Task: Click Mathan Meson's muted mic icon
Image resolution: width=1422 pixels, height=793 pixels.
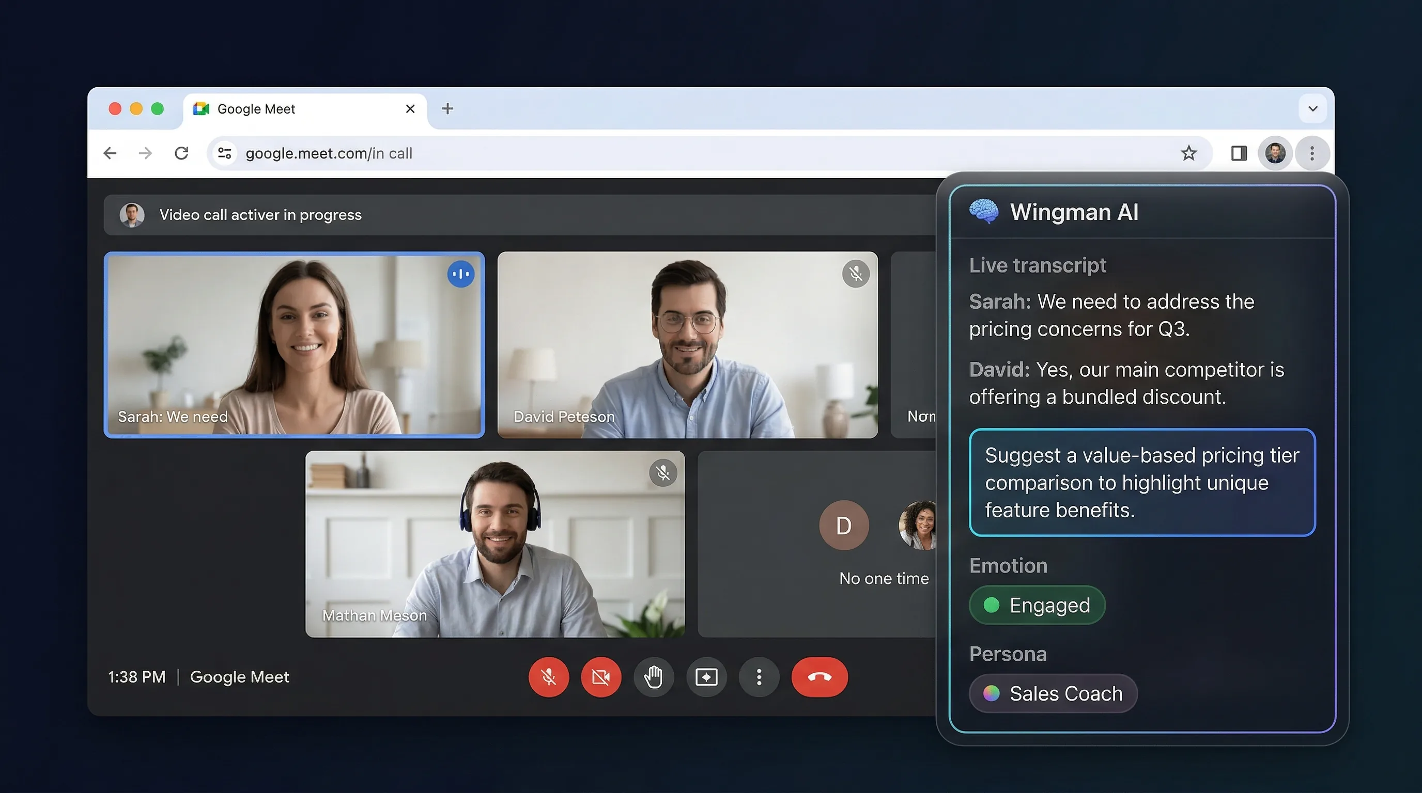Action: [663, 472]
